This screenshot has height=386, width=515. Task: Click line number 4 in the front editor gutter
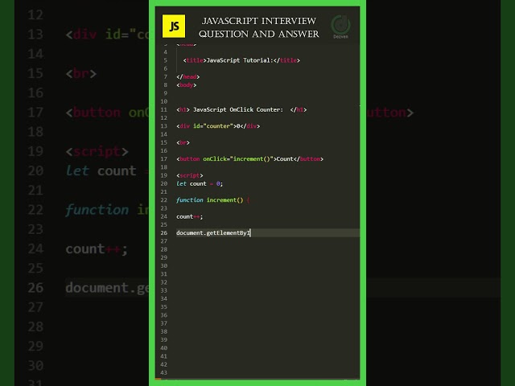(x=166, y=52)
